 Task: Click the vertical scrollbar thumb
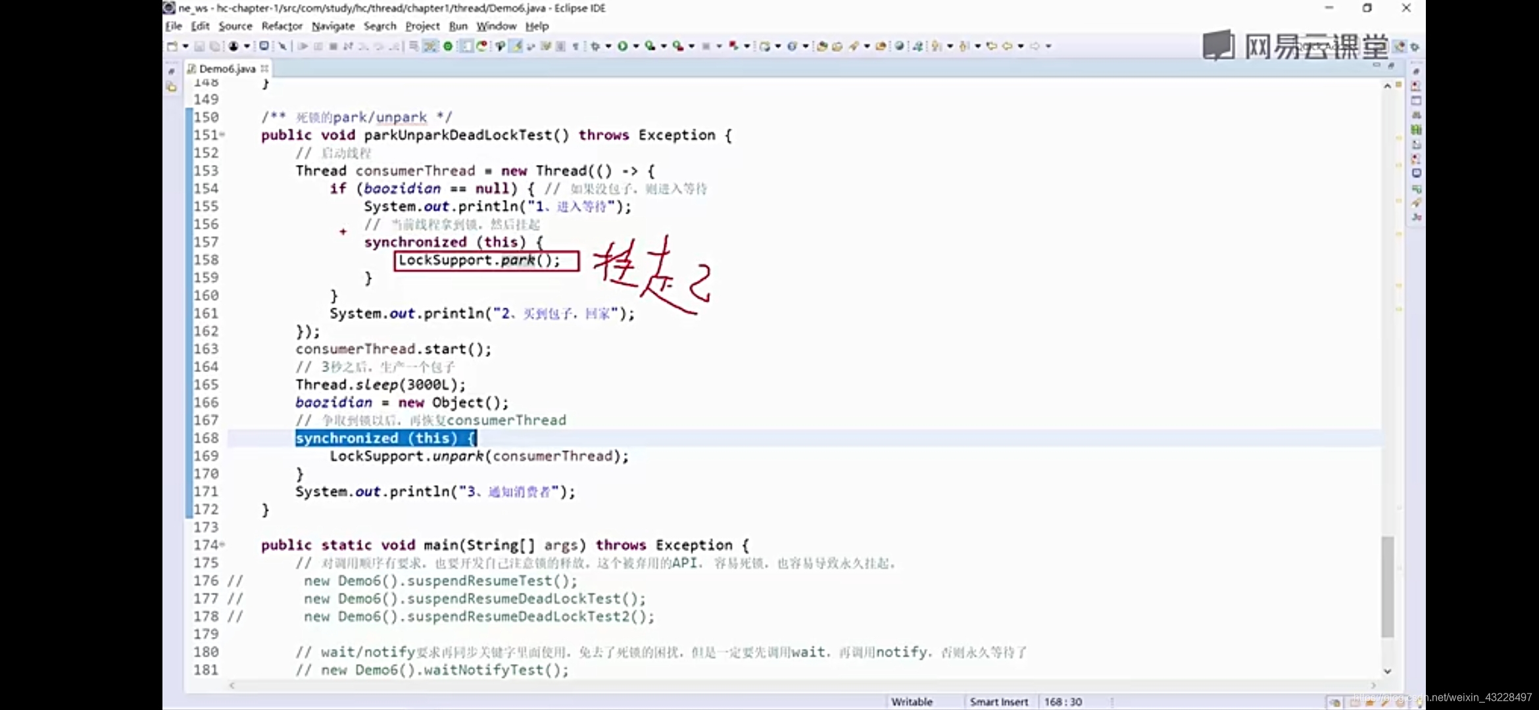tap(1388, 586)
